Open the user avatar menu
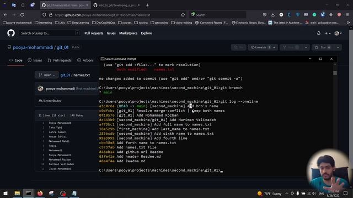The width and height of the screenshot is (353, 198). [x=338, y=33]
